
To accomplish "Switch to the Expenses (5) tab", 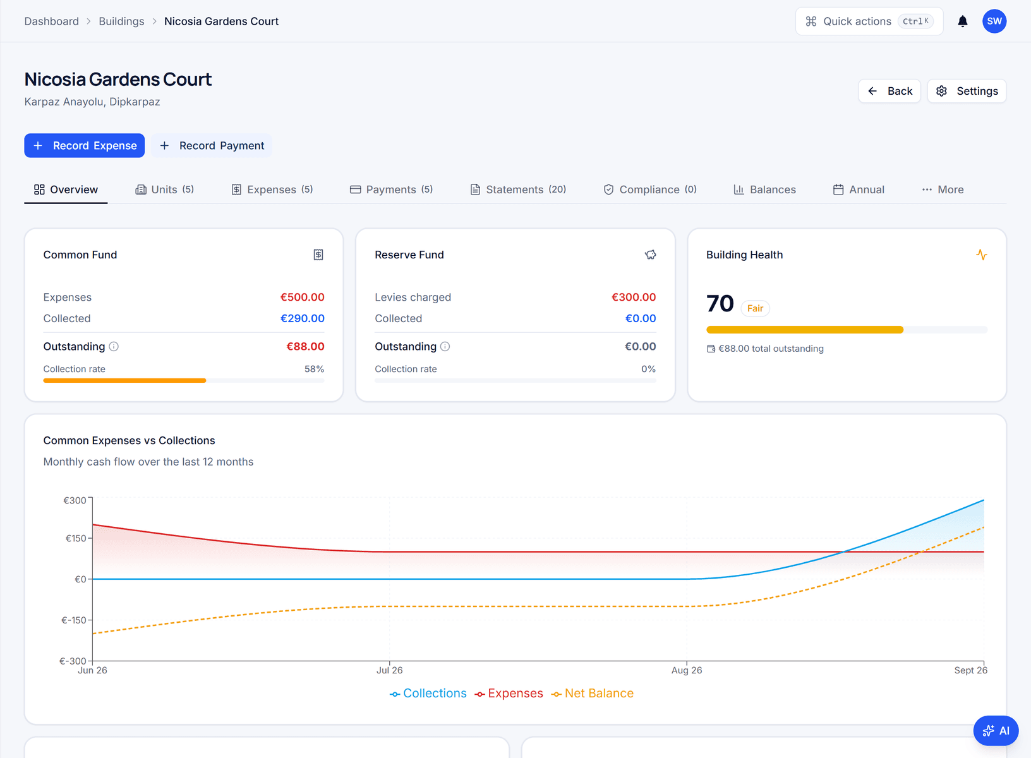I will tap(272, 189).
